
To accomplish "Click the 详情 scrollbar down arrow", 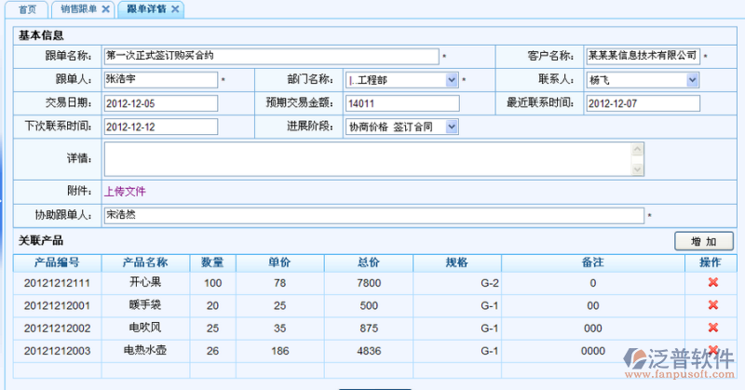I will pyautogui.click(x=638, y=169).
